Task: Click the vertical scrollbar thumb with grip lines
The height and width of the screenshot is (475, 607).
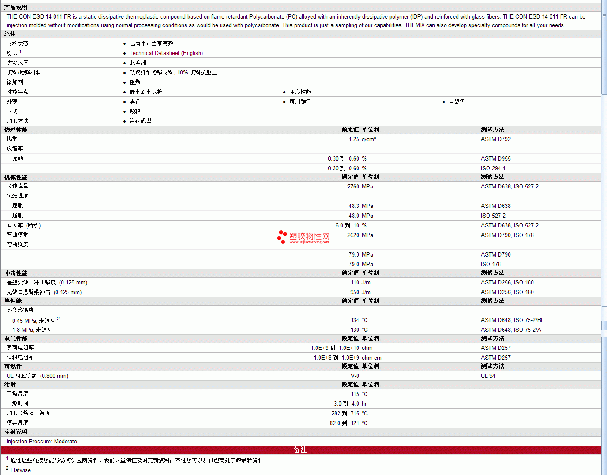Action: click(604, 47)
